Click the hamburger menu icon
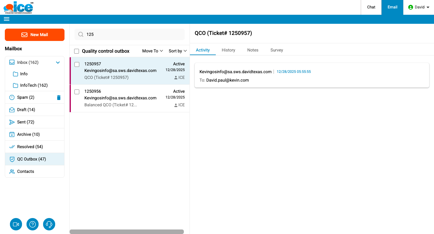Viewport: 434px width, 234px height. click(x=7, y=19)
